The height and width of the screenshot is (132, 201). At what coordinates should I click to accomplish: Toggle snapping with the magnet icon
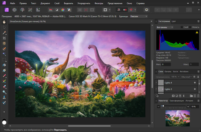(x=132, y=10)
